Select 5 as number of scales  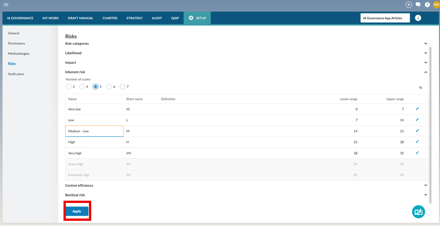click(96, 87)
